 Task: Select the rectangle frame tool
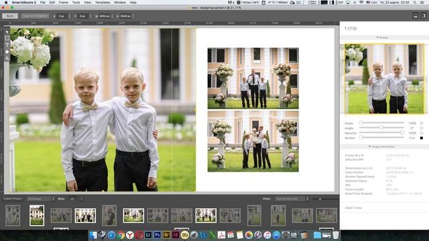[x=7, y=39]
